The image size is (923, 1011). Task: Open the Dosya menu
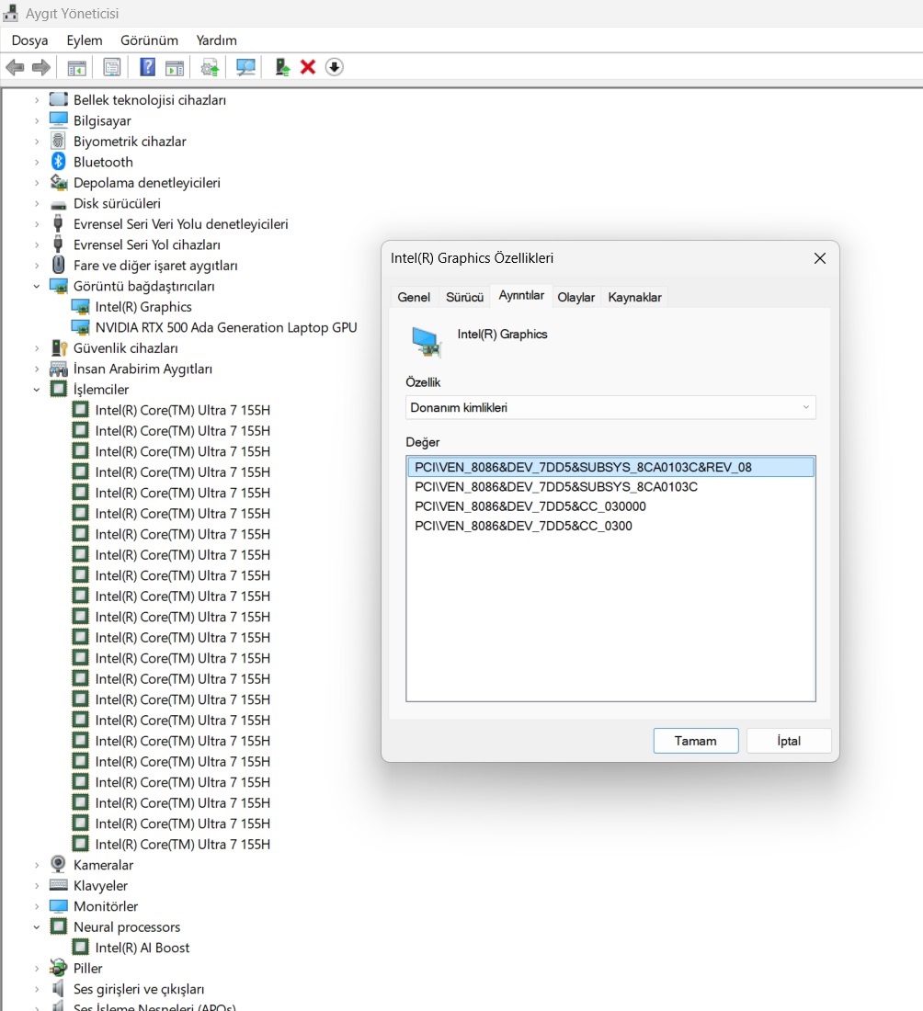click(x=29, y=40)
